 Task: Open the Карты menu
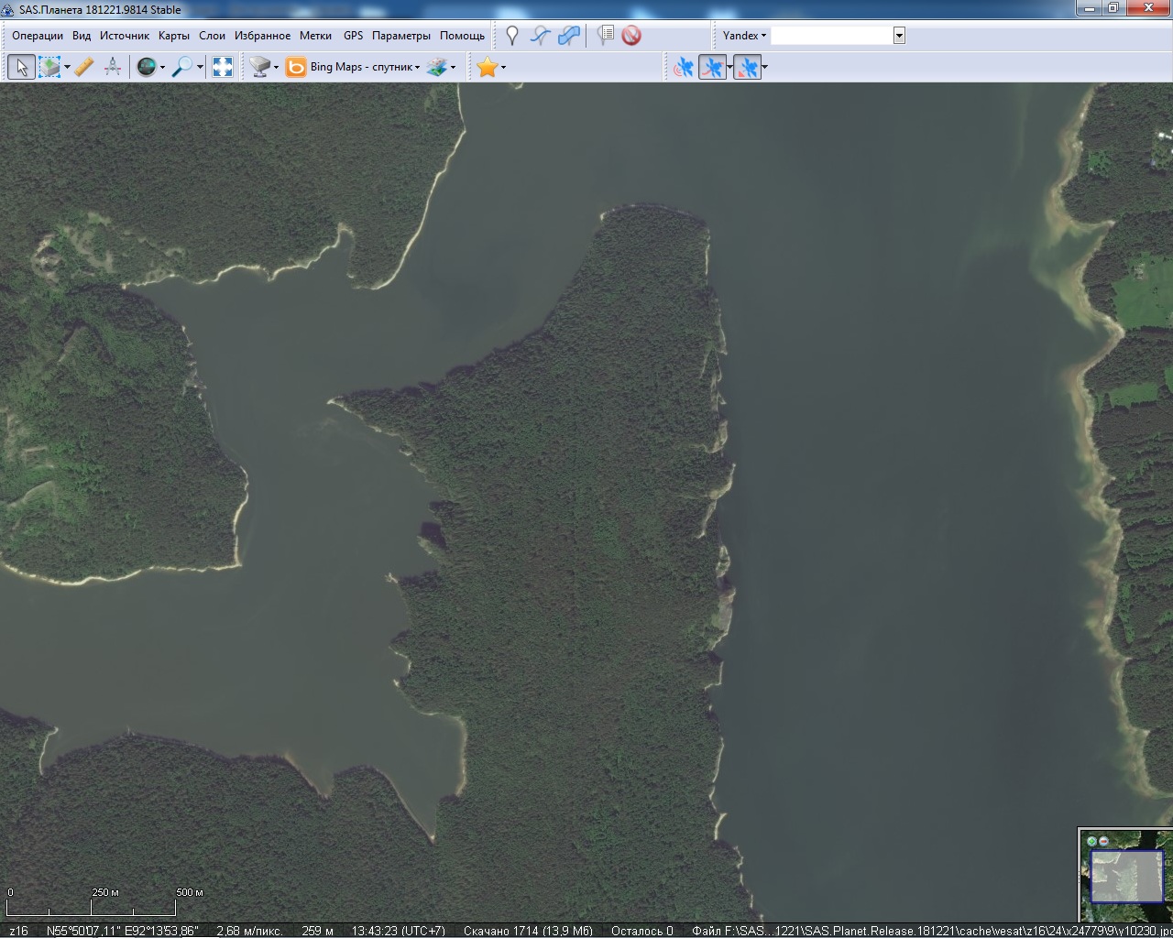[174, 36]
